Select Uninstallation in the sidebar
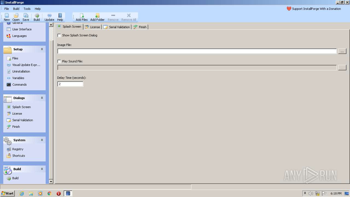350x197 pixels. point(18,71)
